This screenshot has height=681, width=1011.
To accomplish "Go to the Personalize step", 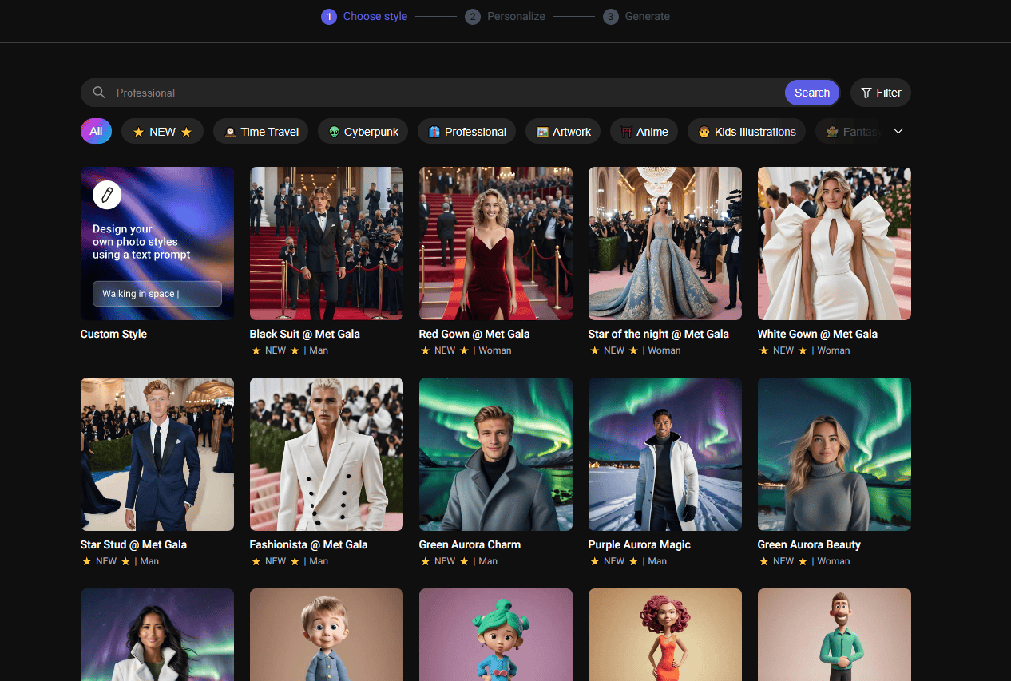I will 505,16.
